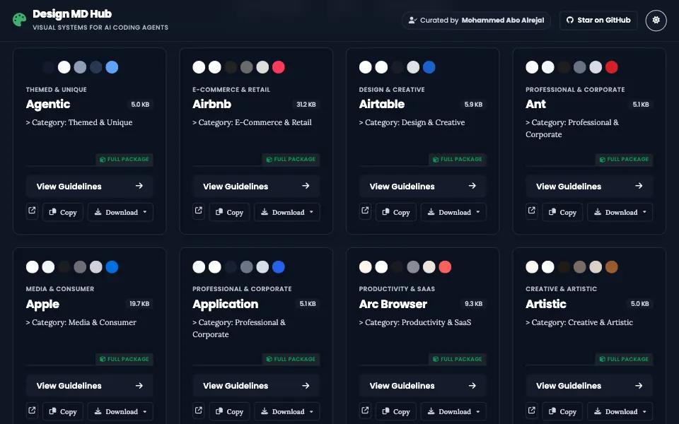679x424 pixels.
Task: Click the Application card title
Action: 225,304
